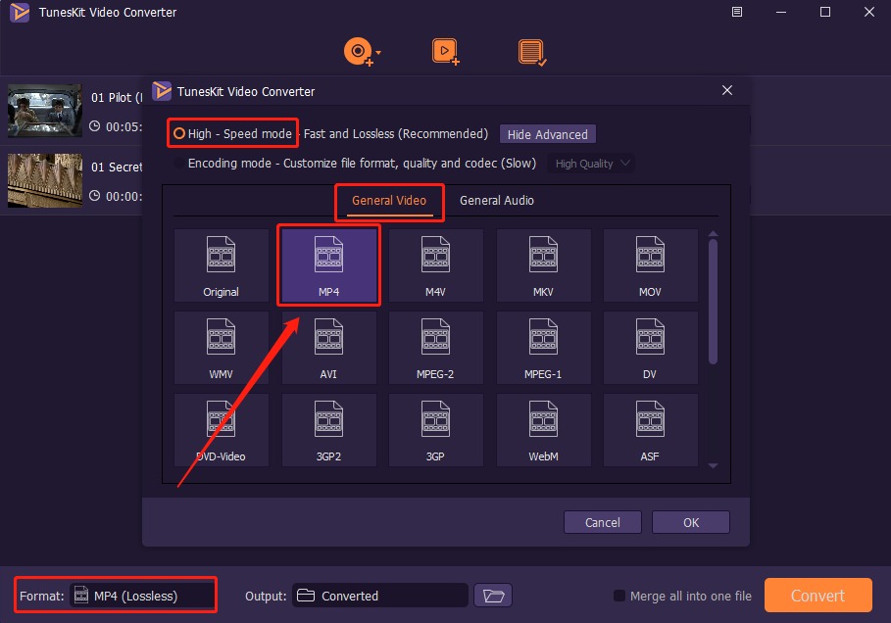Image resolution: width=891 pixels, height=623 pixels.
Task: Select the 3GP format tile
Action: 436,430
